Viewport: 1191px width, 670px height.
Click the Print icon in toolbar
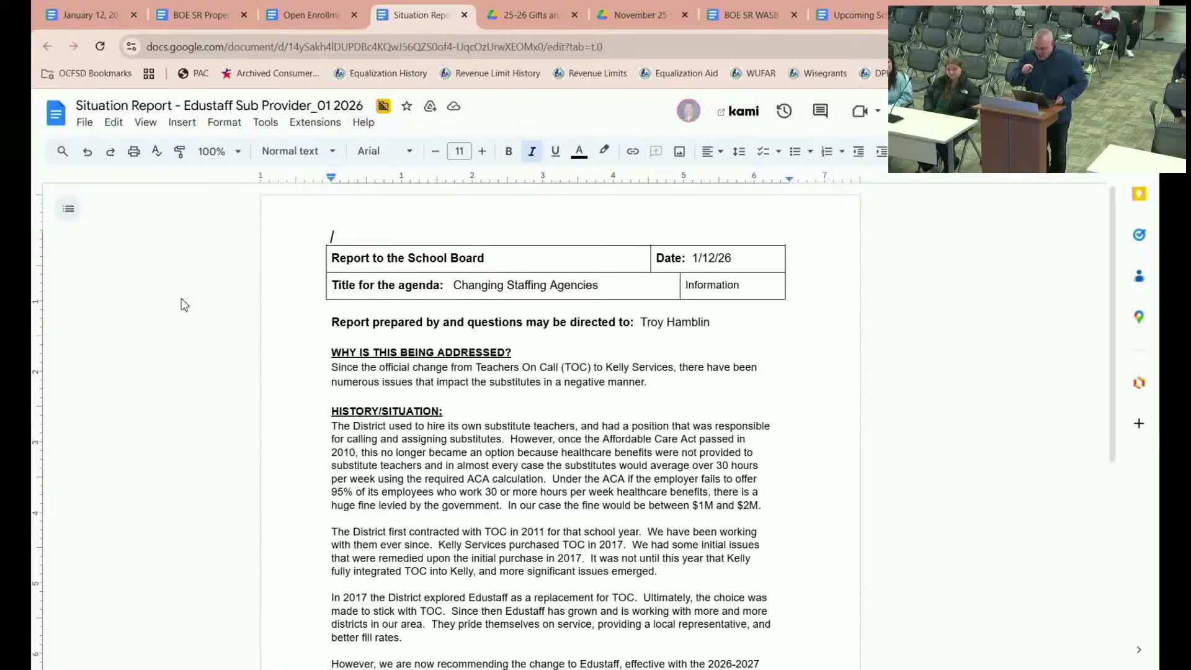click(133, 151)
